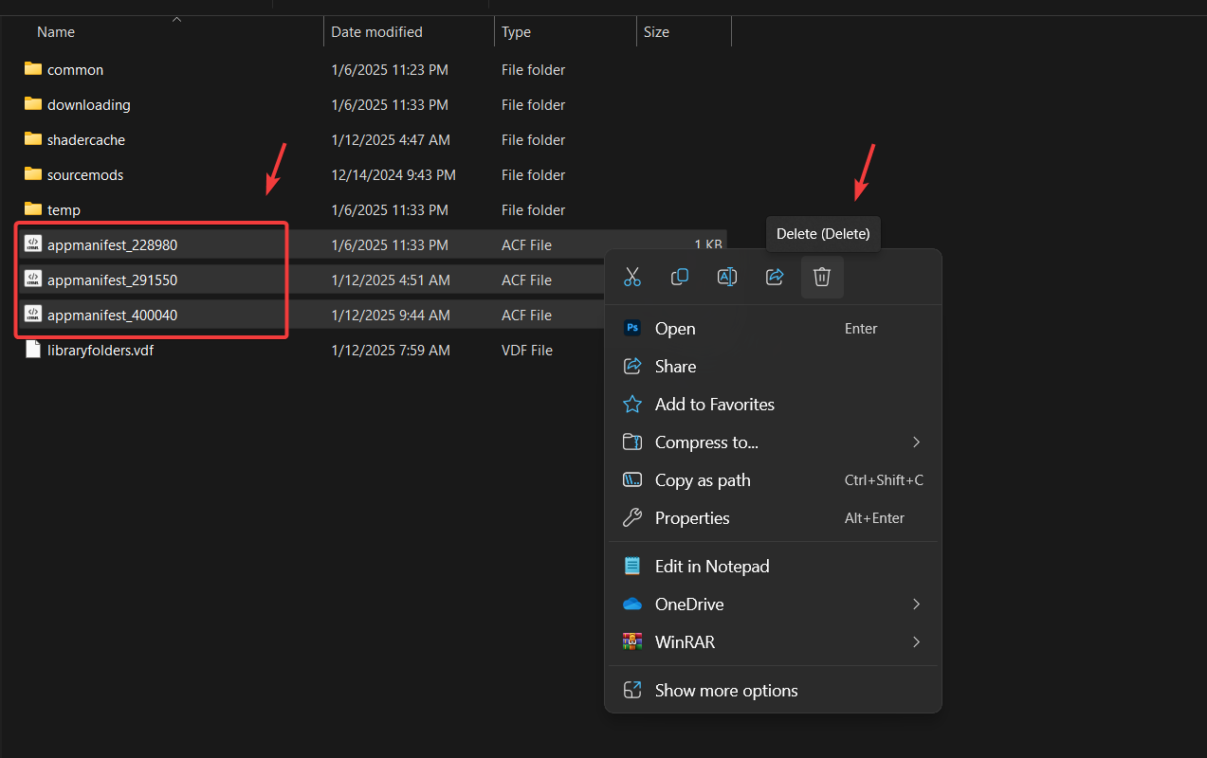
Task: Click the Rename icon in context menu
Action: click(727, 277)
